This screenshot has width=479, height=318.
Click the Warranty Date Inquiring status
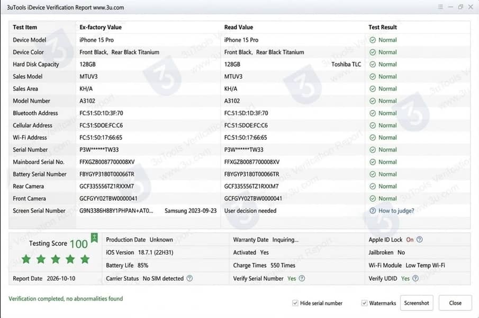point(285,240)
